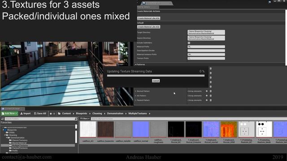Empty the AO Pattern array with trash icon
This screenshot has width=287, height=161.
tap(211, 96)
